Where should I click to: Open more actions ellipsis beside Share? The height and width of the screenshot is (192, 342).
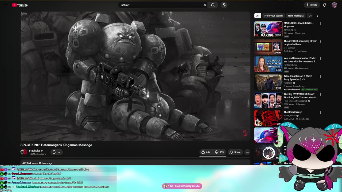click(x=247, y=152)
